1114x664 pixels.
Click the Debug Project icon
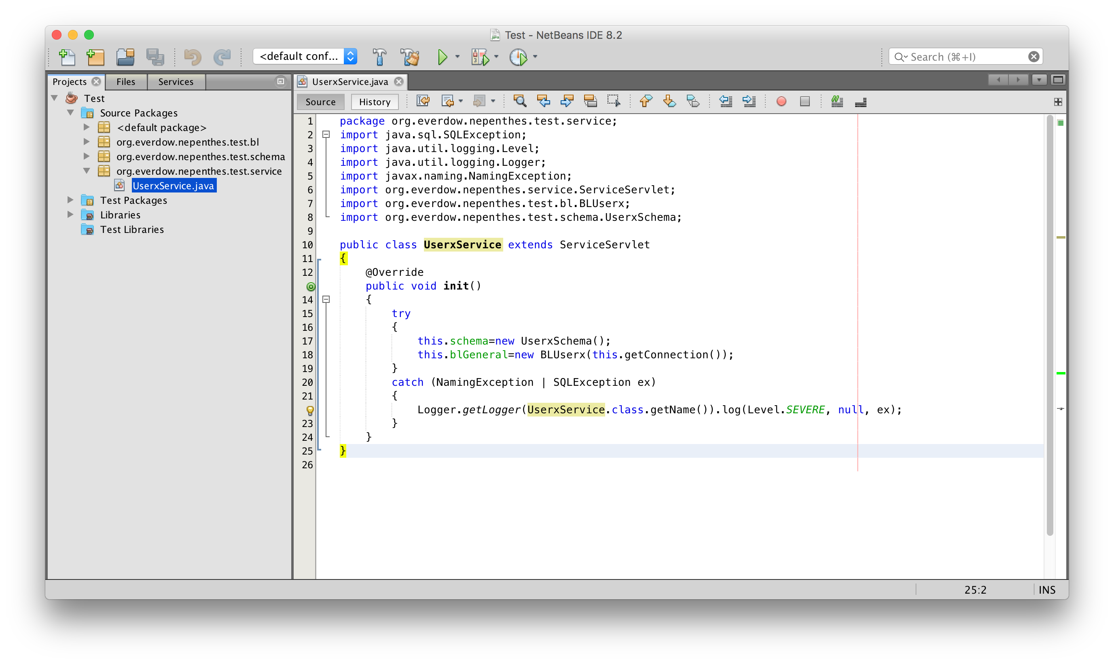[x=480, y=57]
